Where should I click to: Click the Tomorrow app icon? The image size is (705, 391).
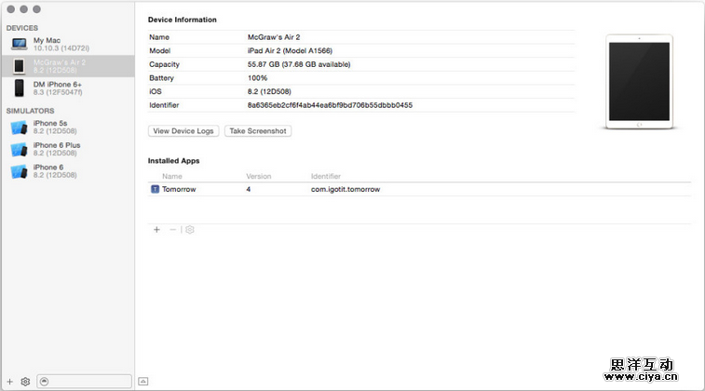coord(155,189)
